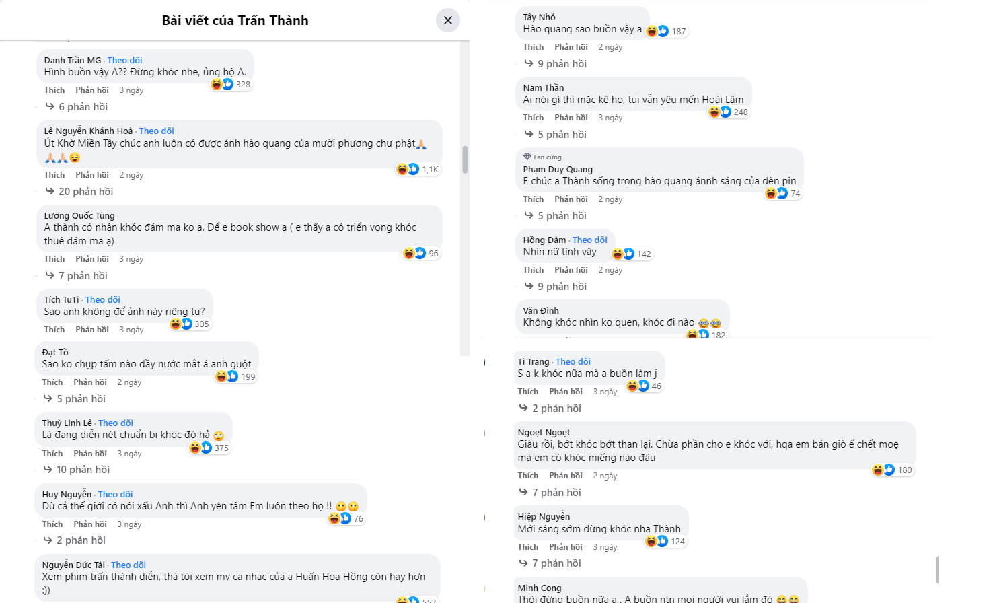Screen dimensions: 993x603
Task: Reply to Nam Thần's comment via Phản hồi
Action: (x=571, y=118)
